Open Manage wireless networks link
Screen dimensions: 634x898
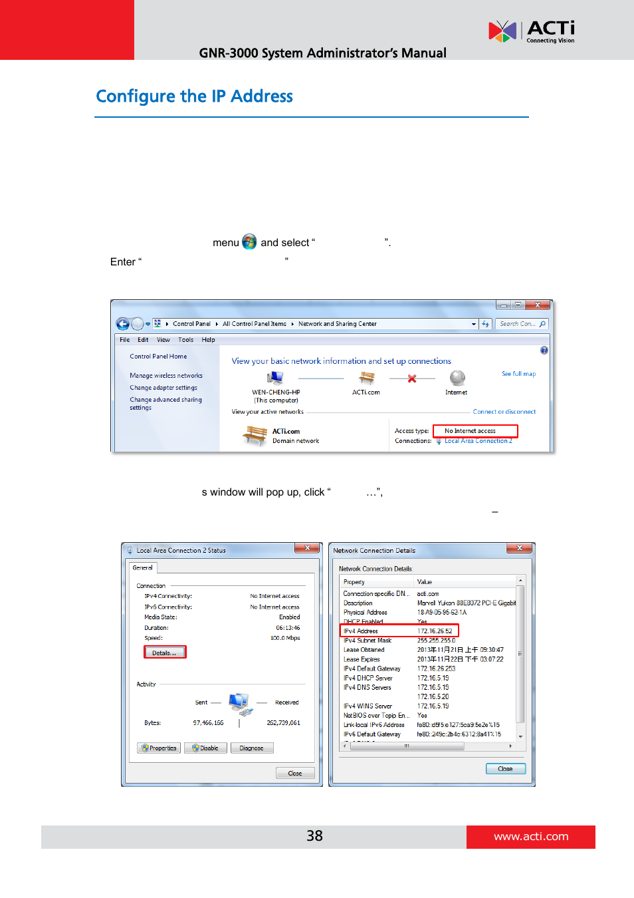[x=166, y=376]
